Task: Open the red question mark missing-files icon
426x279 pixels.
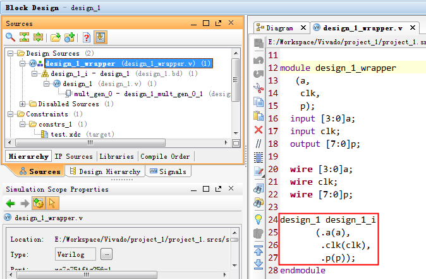Action: (x=87, y=37)
